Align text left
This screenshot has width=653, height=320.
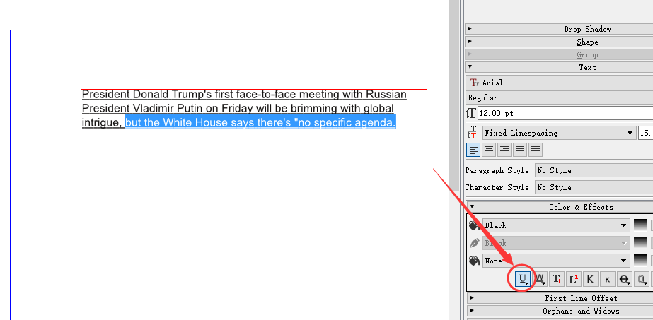tap(473, 150)
